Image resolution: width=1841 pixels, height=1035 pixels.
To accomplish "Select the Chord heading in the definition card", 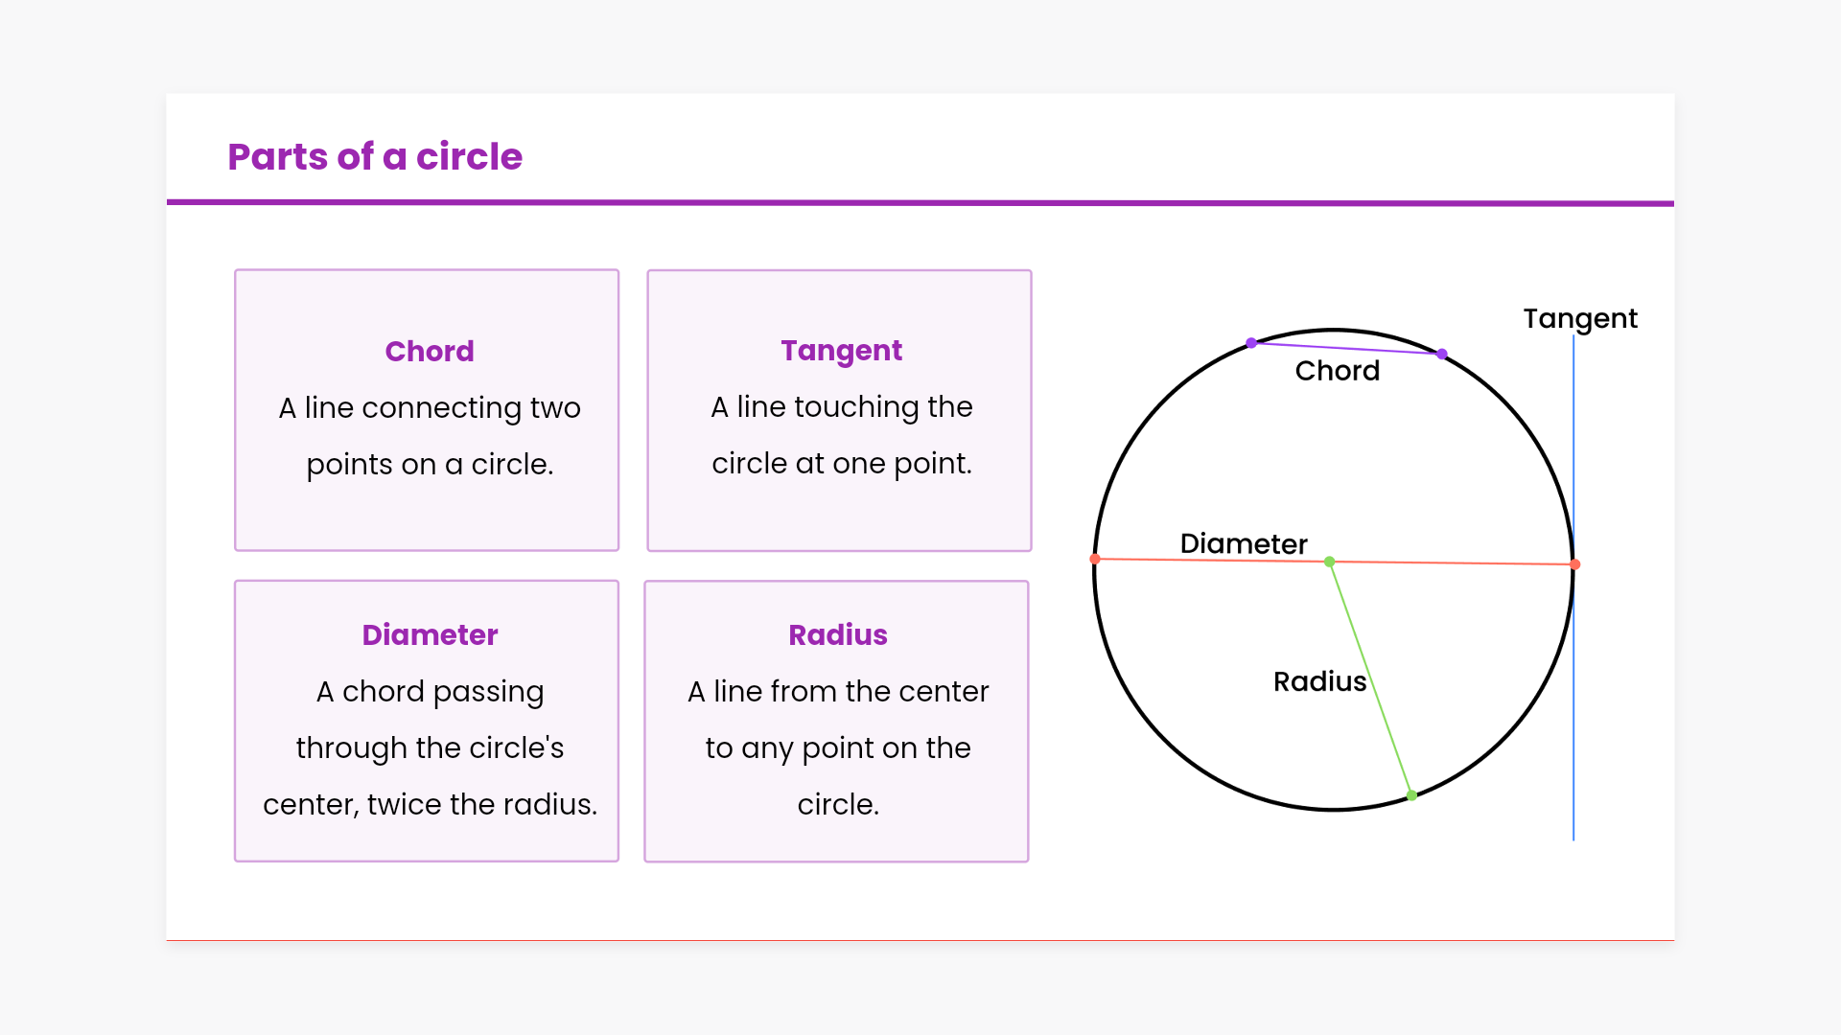I will coord(430,352).
